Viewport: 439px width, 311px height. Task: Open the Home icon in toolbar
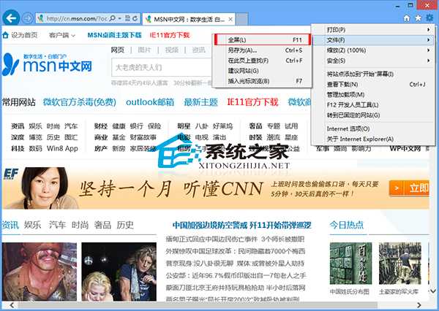(x=407, y=18)
